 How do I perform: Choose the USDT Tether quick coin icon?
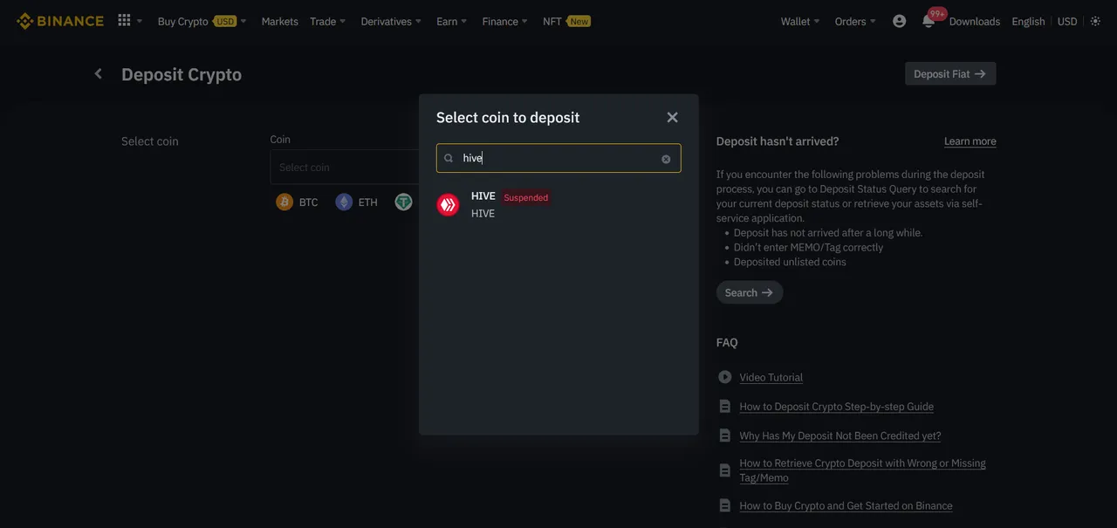tap(403, 202)
